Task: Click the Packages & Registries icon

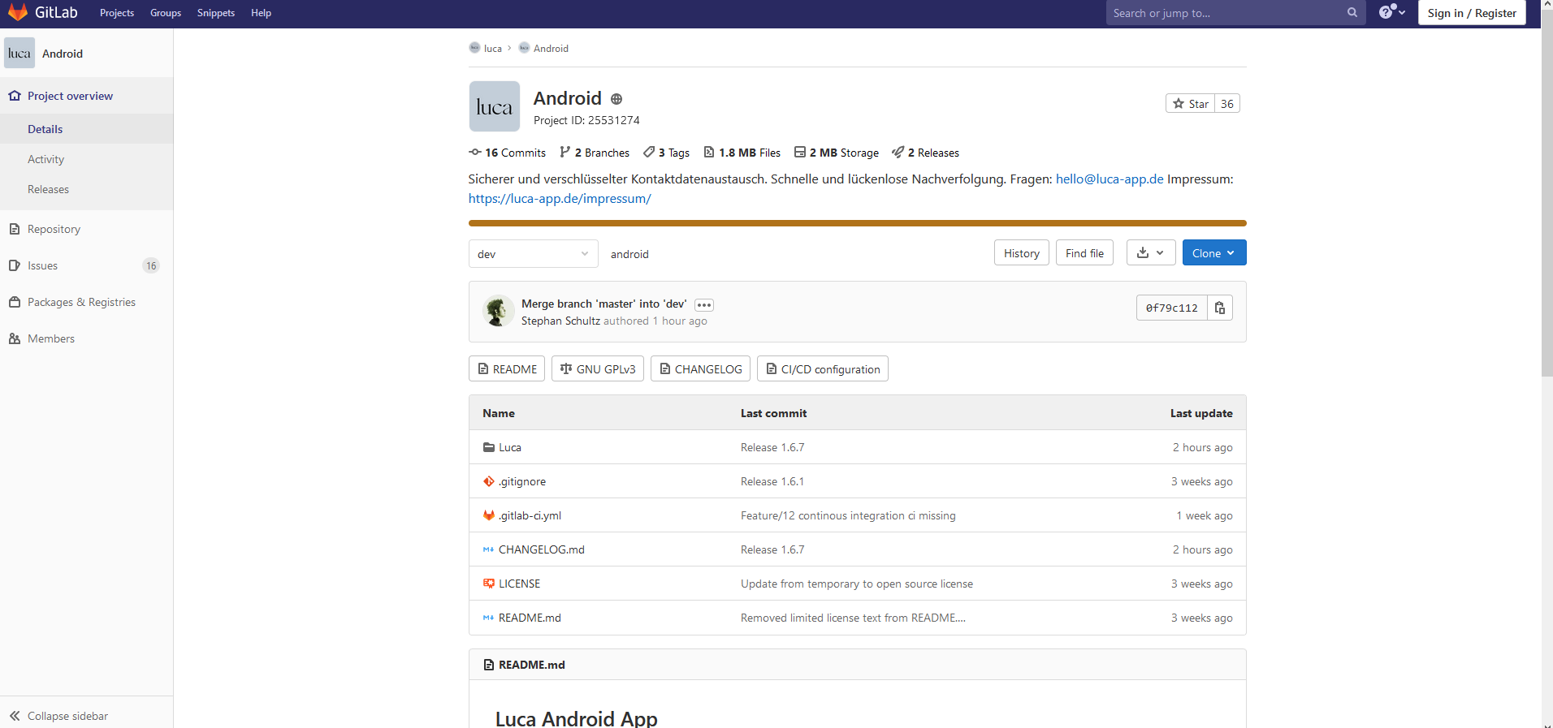Action: (15, 302)
